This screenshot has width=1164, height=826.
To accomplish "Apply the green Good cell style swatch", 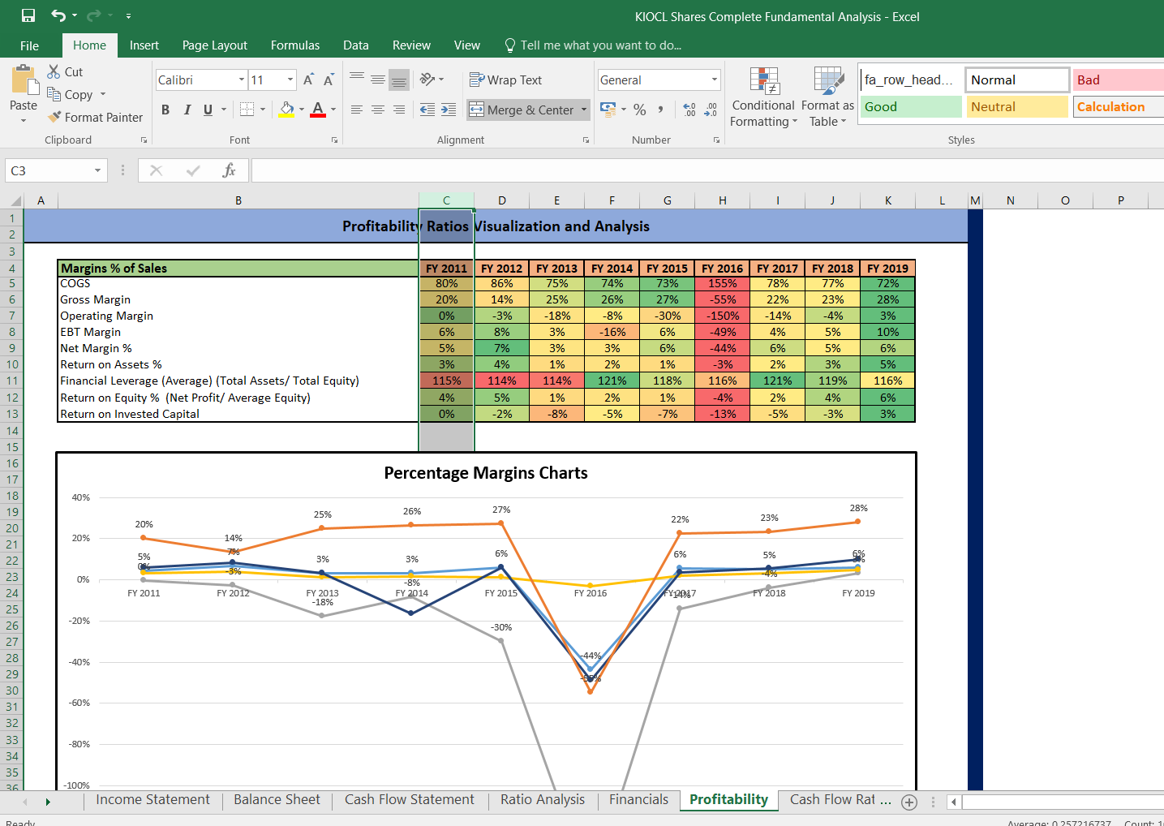I will pyautogui.click(x=911, y=106).
